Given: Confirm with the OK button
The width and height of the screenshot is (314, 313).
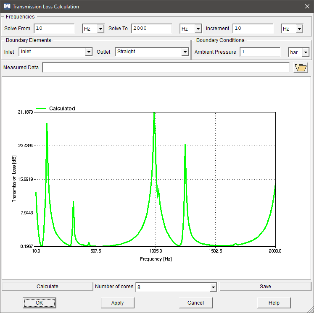Looking at the screenshot, I should 39,303.
